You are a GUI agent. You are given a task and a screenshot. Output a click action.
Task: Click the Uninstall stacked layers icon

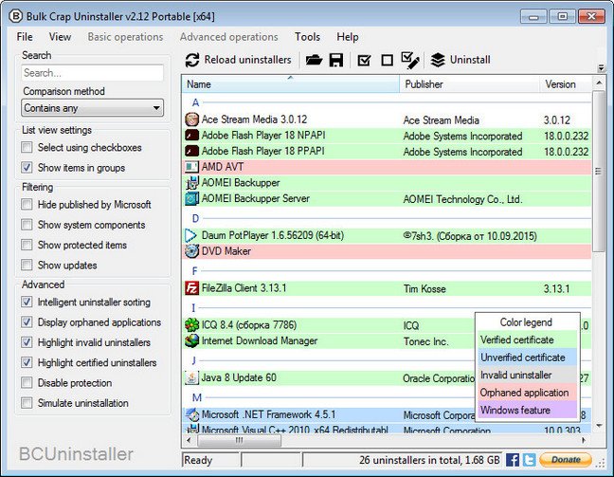click(438, 60)
